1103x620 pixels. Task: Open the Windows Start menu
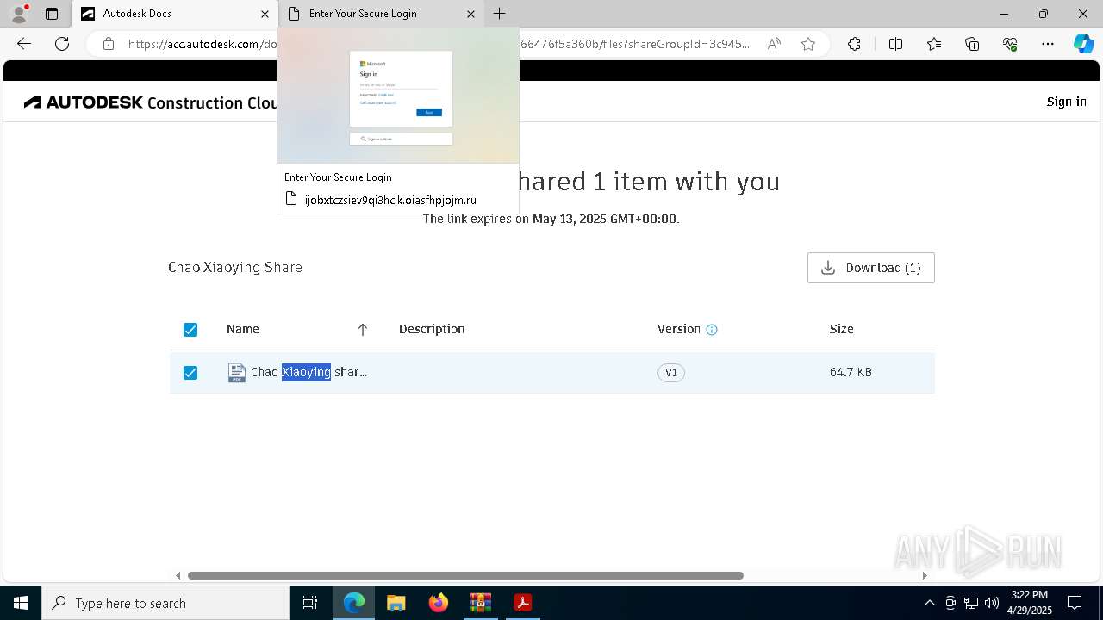21,603
